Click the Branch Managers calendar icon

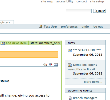[x=70, y=98]
